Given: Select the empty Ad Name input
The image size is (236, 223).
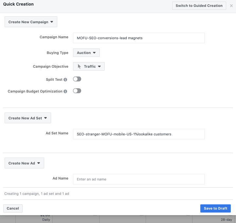Looking at the screenshot, I should (x=139, y=179).
